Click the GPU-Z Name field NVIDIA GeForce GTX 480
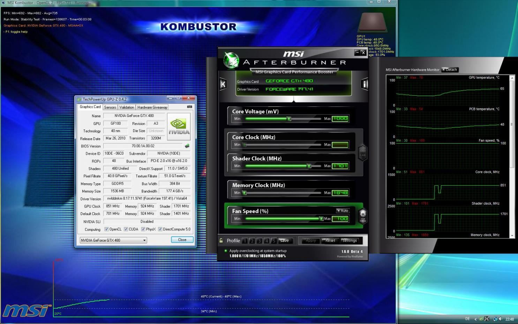The image size is (518, 324). (x=134, y=116)
